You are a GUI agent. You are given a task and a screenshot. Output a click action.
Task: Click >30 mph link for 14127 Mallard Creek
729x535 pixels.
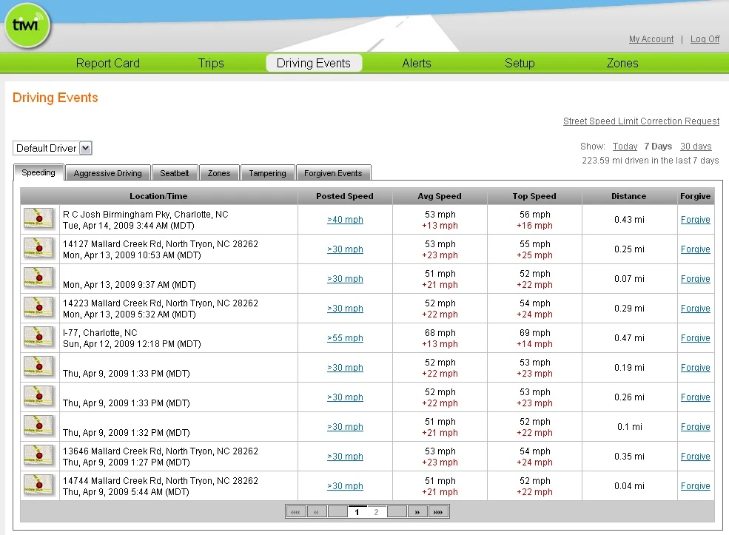coord(345,249)
